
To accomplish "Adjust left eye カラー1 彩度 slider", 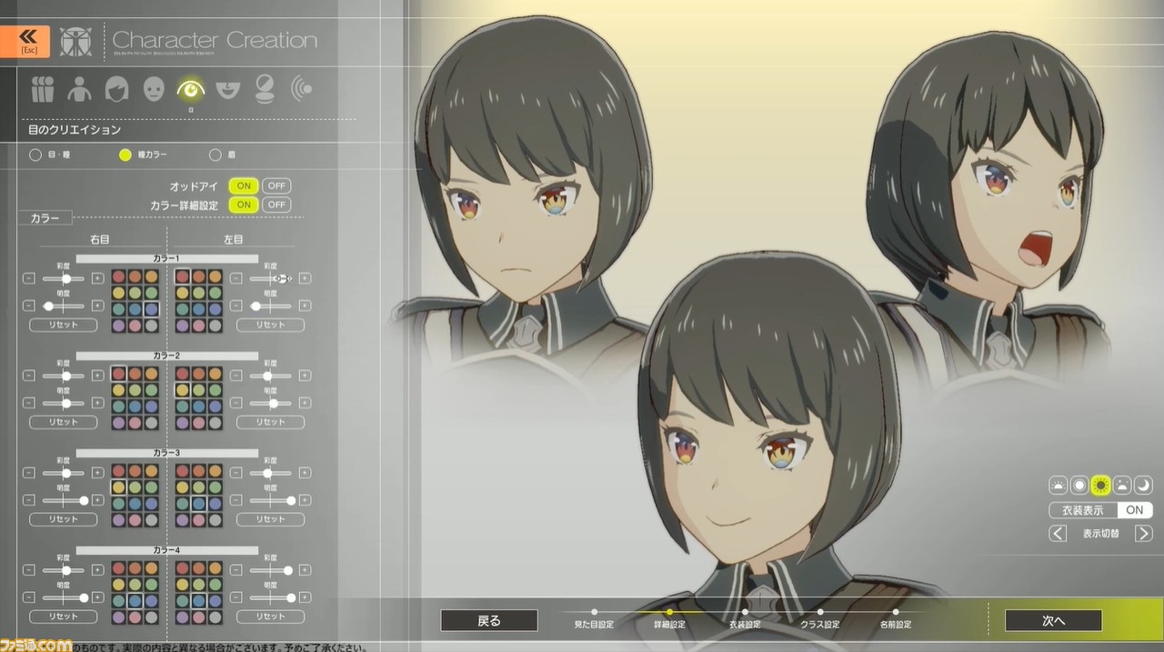I will click(270, 278).
